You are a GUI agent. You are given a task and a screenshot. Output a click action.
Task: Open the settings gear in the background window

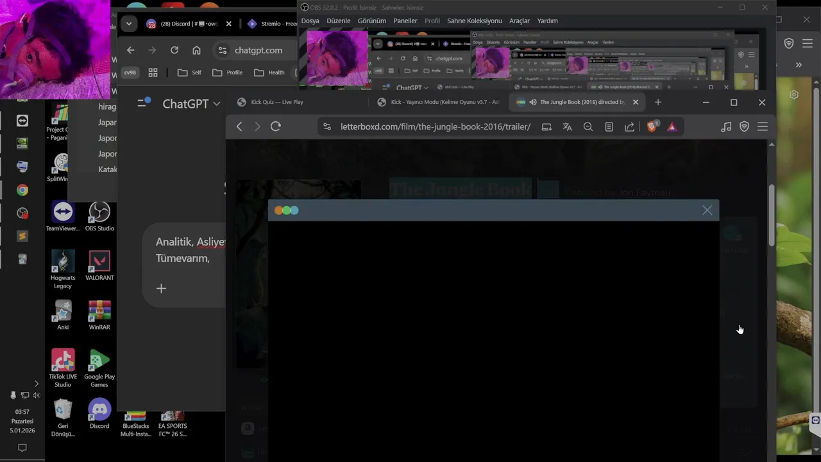(794, 95)
